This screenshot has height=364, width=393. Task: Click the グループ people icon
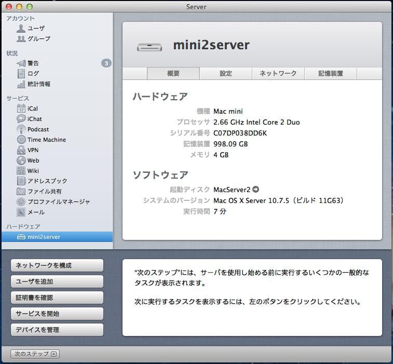(x=21, y=38)
